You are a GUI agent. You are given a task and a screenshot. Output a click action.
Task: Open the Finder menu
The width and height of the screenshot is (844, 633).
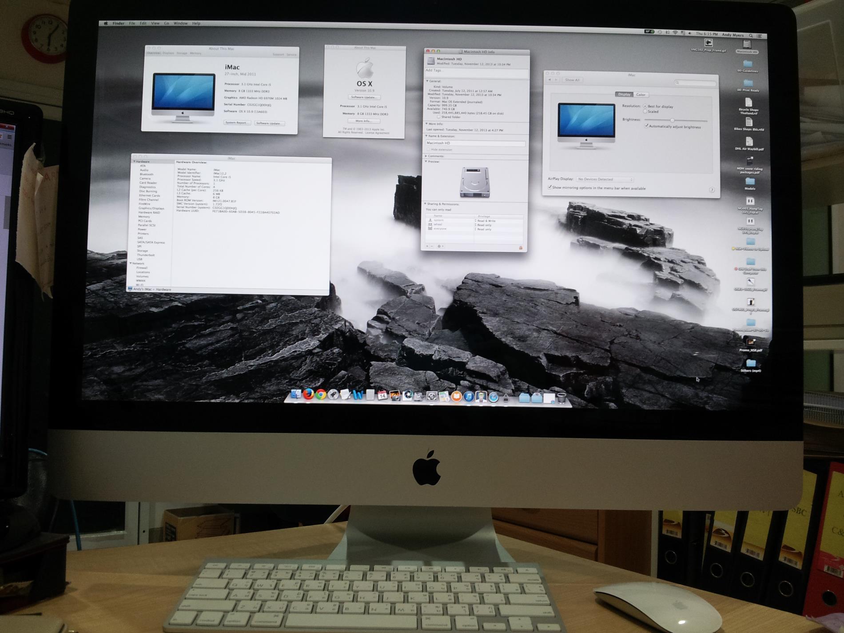pos(118,23)
